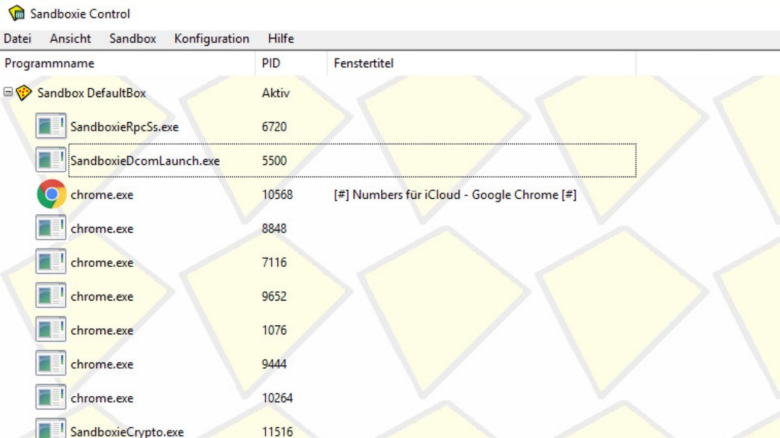780x438 pixels.
Task: Open the Datei menu
Action: [18, 39]
